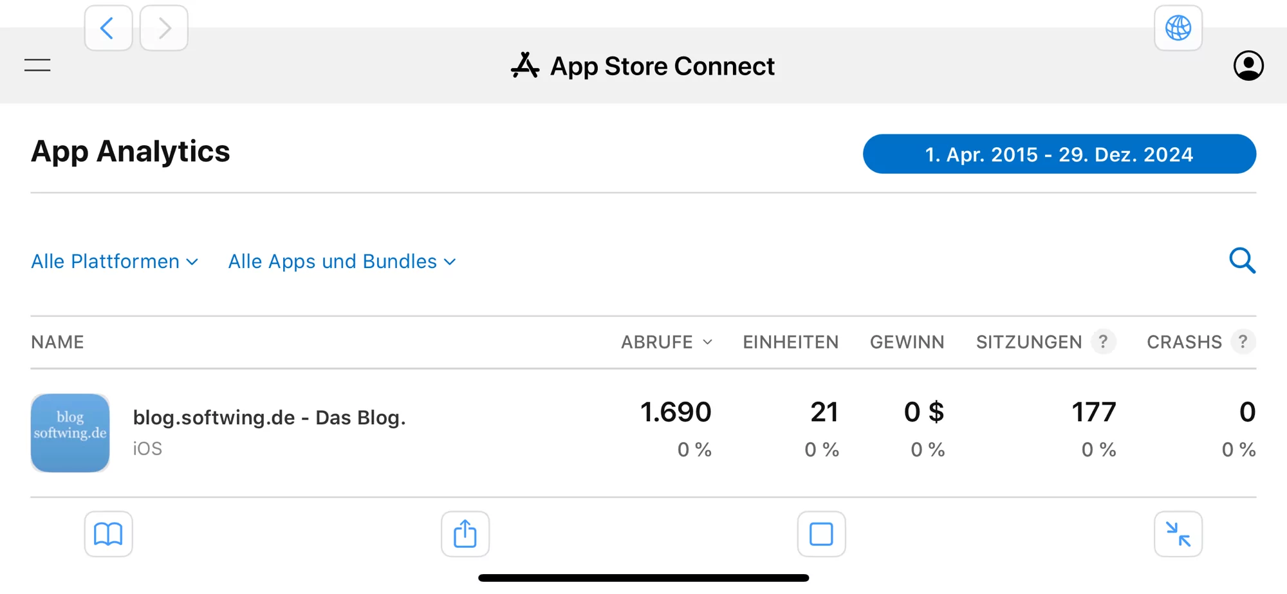
Task: Open the globe website settings icon
Action: pyautogui.click(x=1178, y=28)
